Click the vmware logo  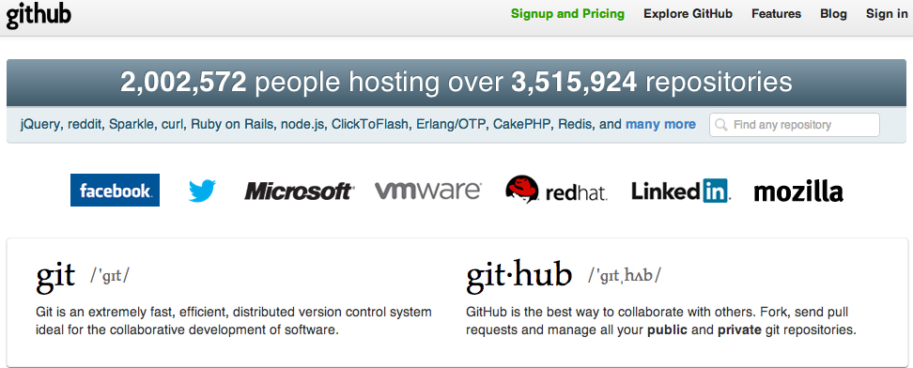tap(428, 190)
